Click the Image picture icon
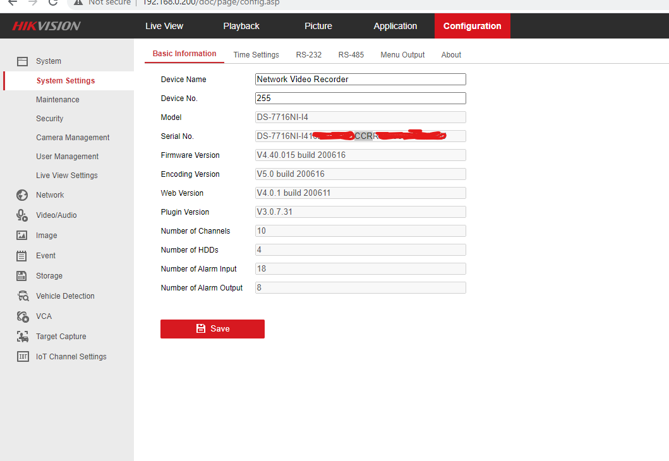Viewport: 669px width, 461px height. (x=22, y=236)
